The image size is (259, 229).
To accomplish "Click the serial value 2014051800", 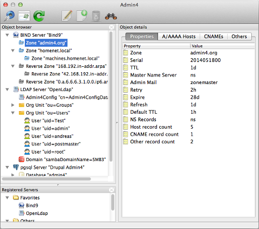I will [206, 60].
